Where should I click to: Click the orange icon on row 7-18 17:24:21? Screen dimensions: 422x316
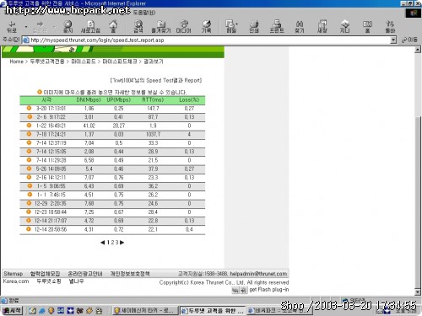tap(29, 134)
